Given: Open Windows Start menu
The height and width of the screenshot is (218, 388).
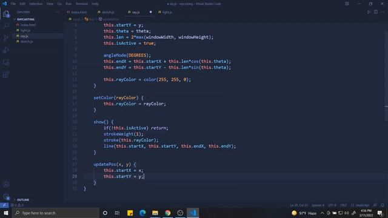Looking at the screenshot, I should (x=5, y=213).
